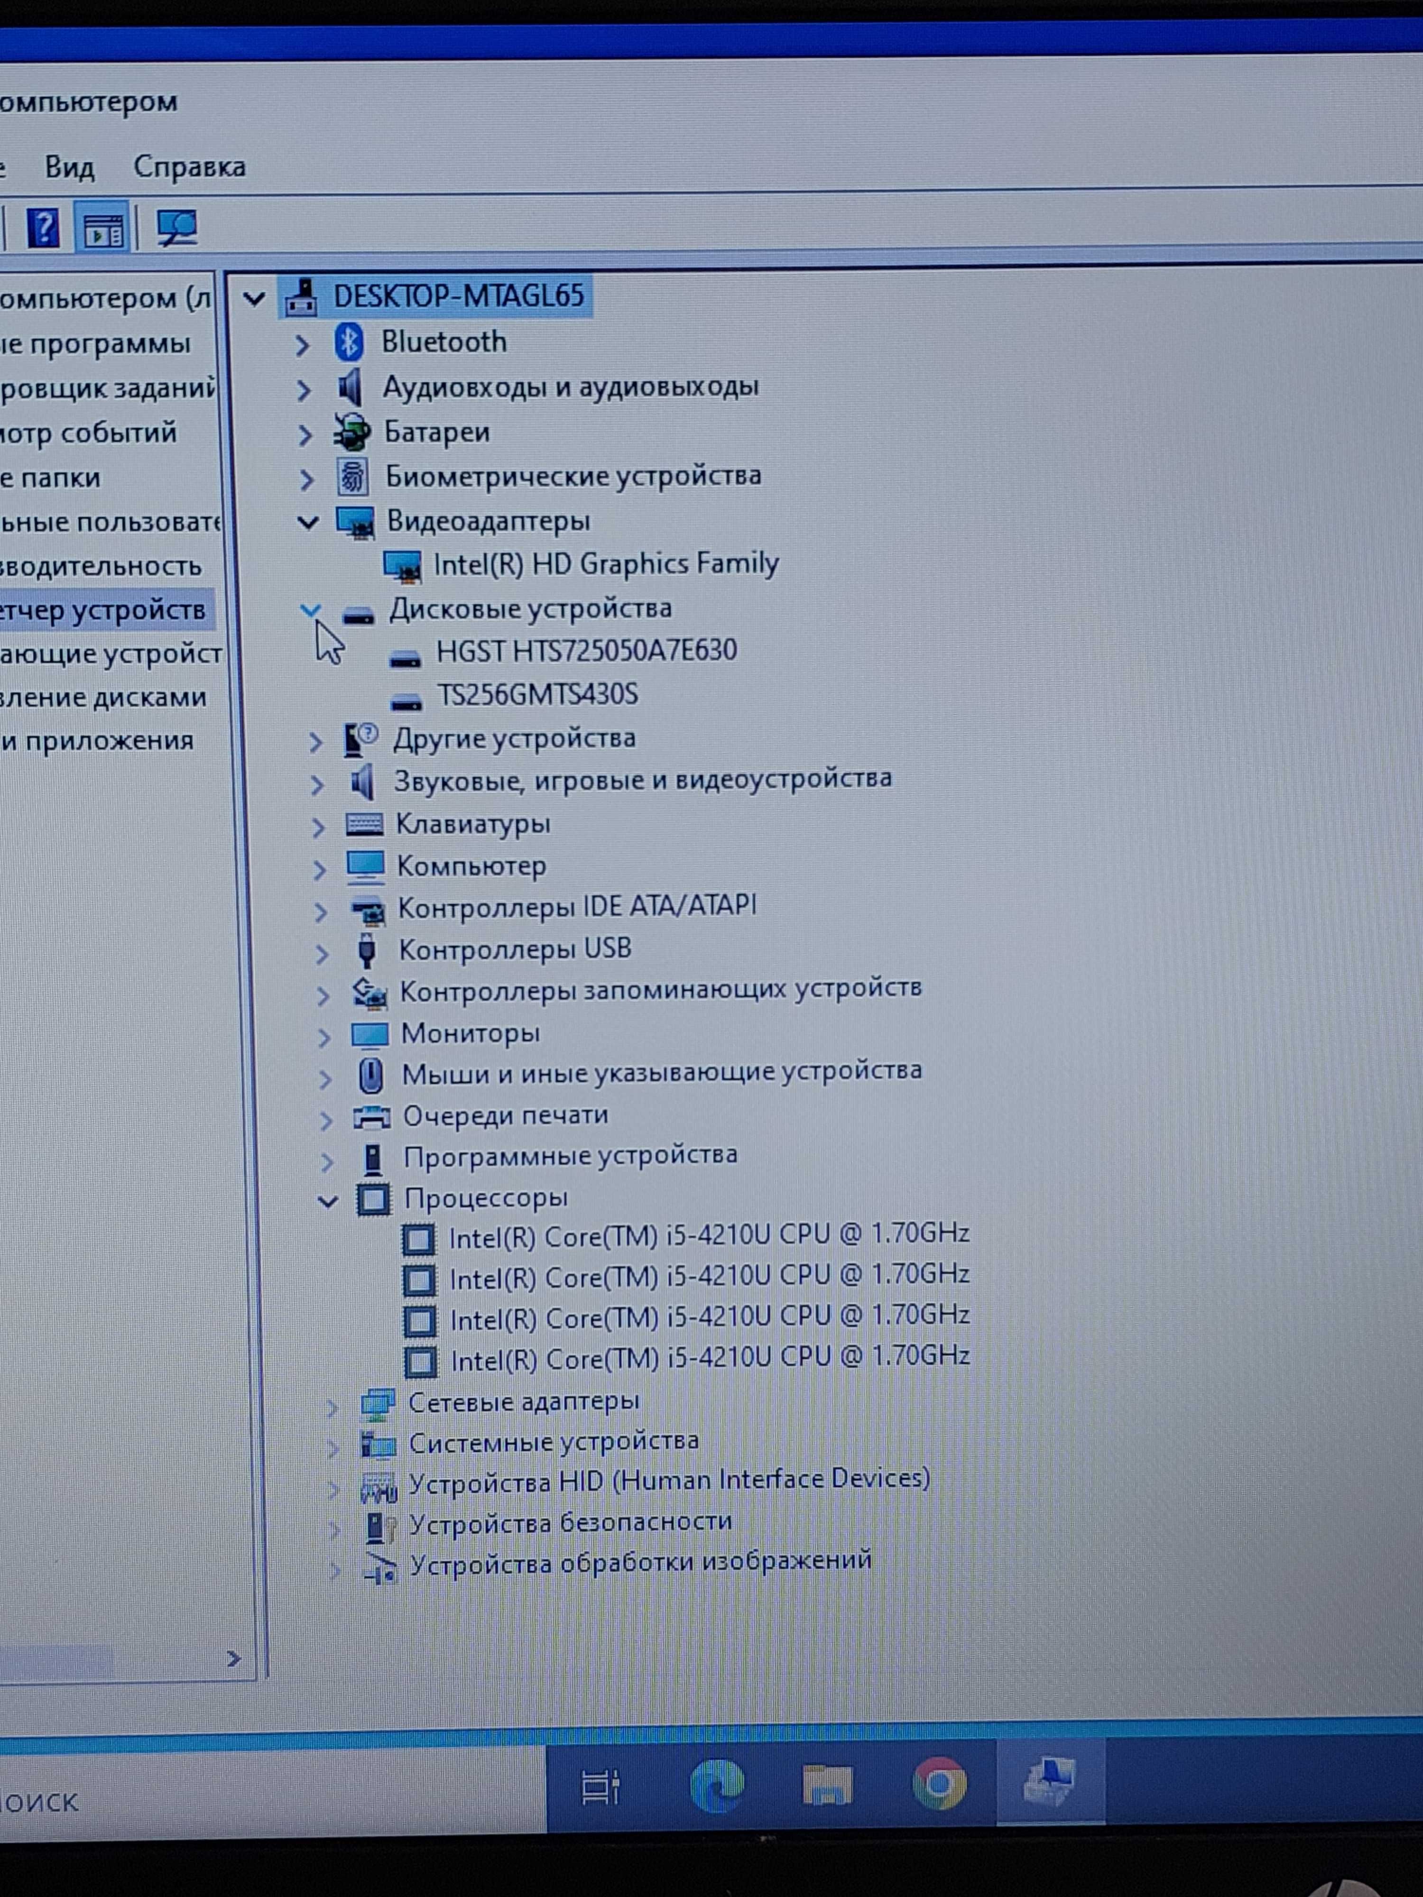Open Управление дисками in left pane
Screen dimensions: 1423x1897
tap(103, 697)
